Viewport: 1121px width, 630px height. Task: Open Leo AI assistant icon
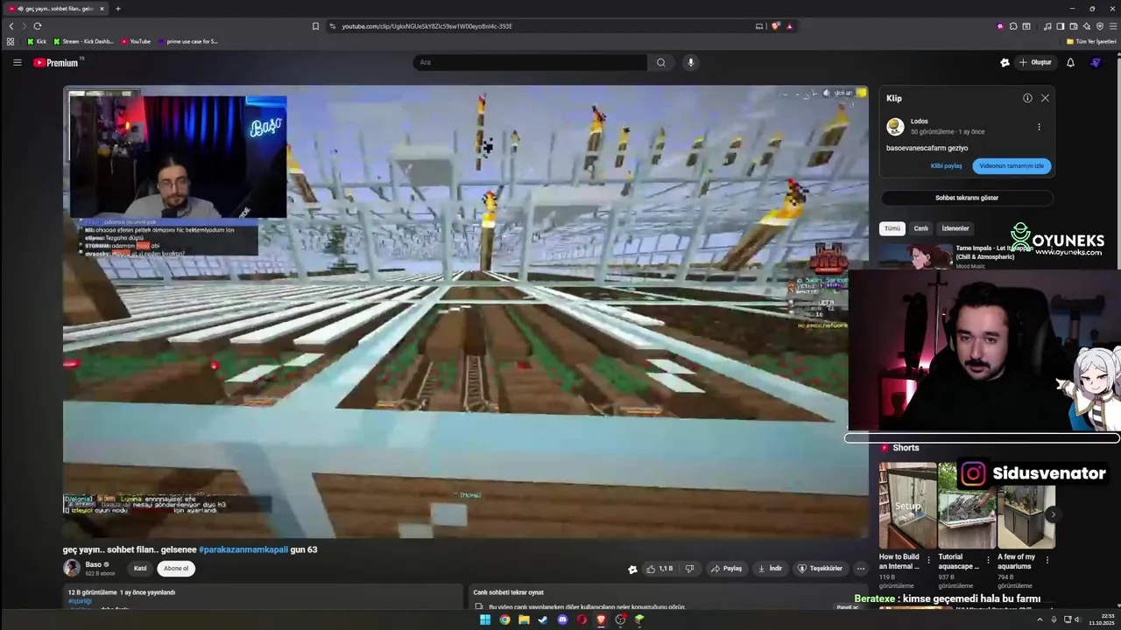coord(1087,26)
